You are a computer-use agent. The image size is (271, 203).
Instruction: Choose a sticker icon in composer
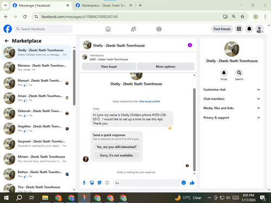(x=100, y=183)
